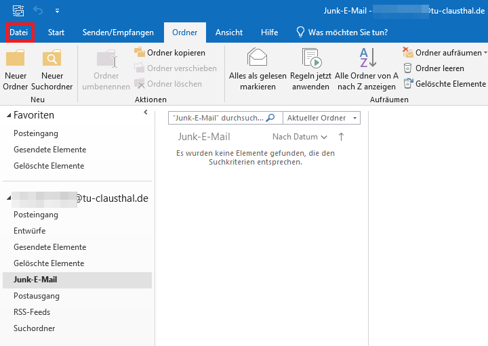Select the Ordner ribbon tab
The width and height of the screenshot is (488, 346).
click(x=185, y=33)
